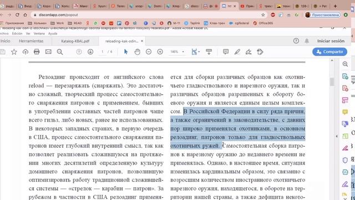Click the Compartir button
Image resolution: width=355 pixels, height=200 pixels.
click(329, 52)
